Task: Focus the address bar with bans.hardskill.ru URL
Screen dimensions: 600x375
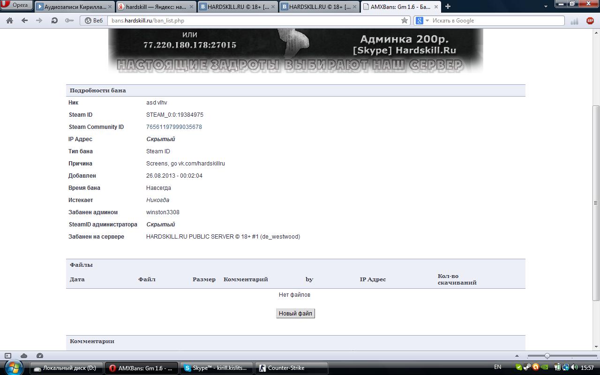Action: (253, 21)
